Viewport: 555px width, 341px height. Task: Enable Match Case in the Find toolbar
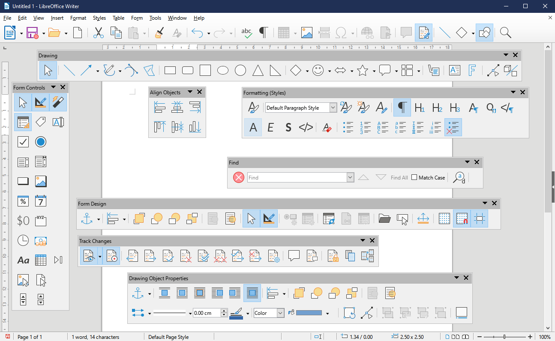[414, 177]
